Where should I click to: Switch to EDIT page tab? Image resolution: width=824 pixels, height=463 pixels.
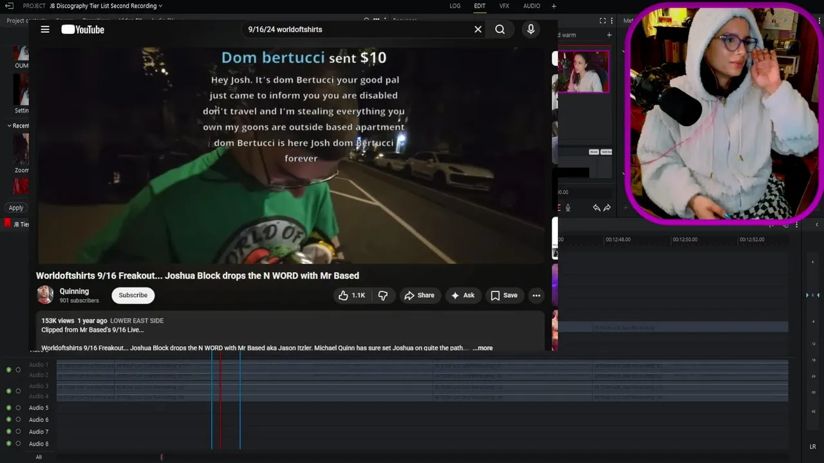480,6
